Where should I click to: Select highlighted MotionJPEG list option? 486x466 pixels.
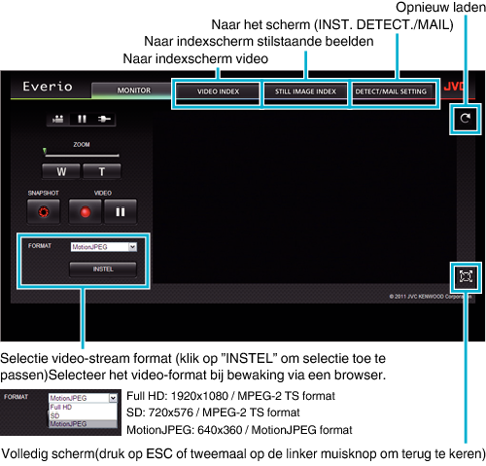[x=83, y=424]
